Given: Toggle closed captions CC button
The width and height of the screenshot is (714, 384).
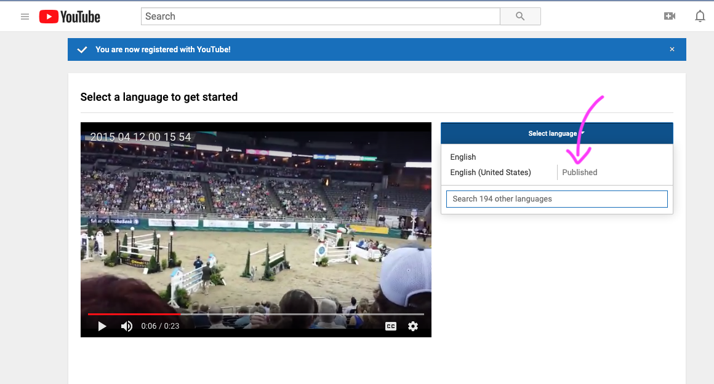Looking at the screenshot, I should pyautogui.click(x=391, y=326).
